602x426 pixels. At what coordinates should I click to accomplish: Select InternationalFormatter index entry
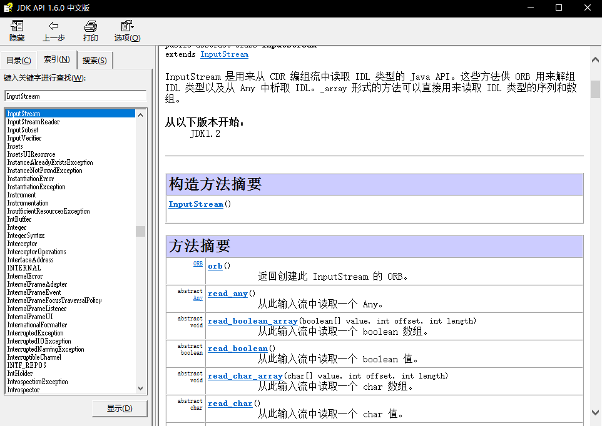pos(37,325)
